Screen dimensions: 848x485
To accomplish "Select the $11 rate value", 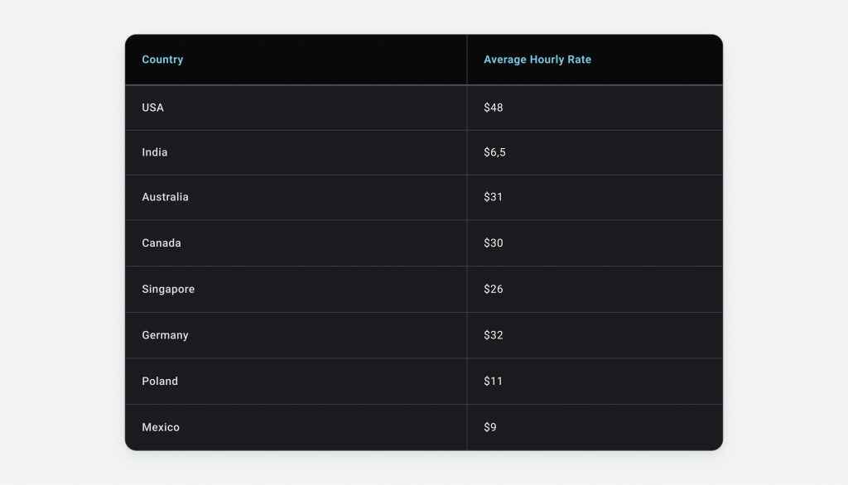I will tap(493, 382).
